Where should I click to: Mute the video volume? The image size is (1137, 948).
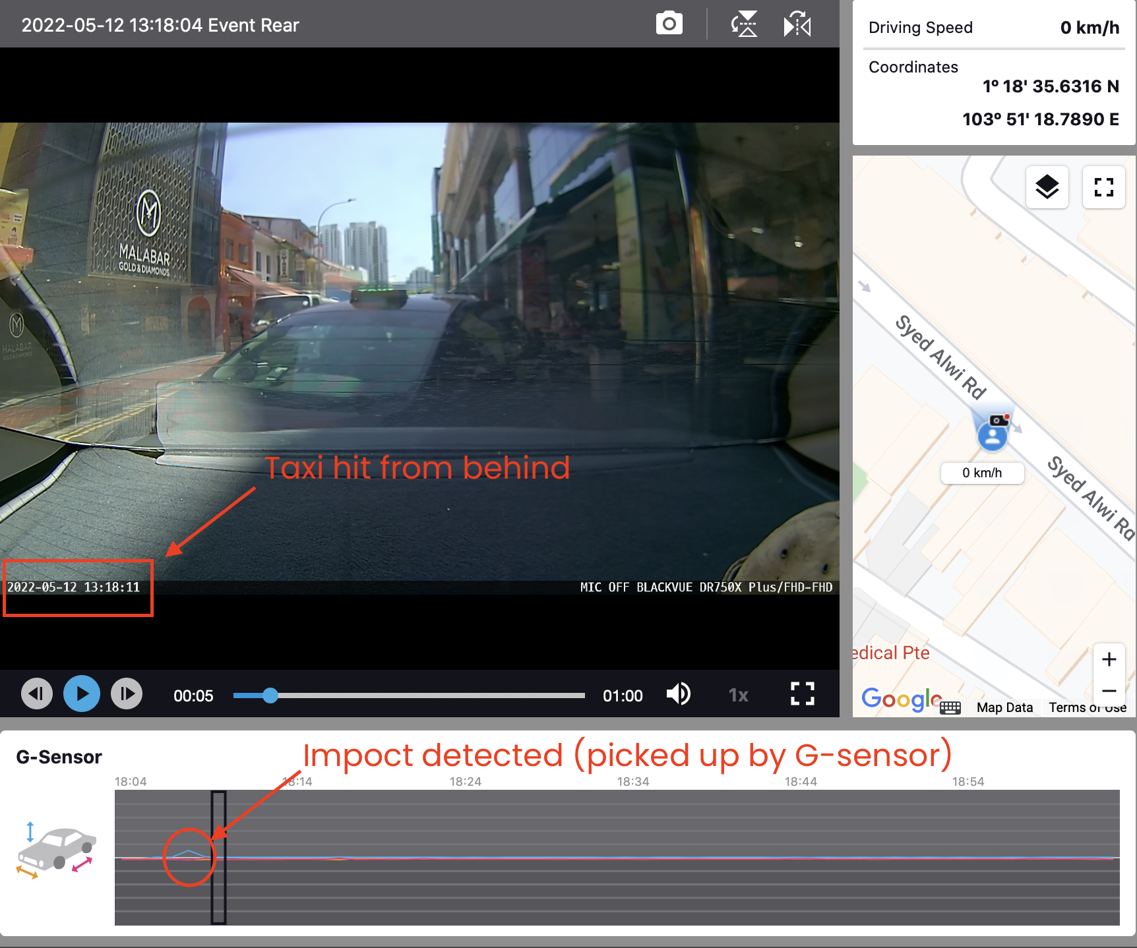678,694
